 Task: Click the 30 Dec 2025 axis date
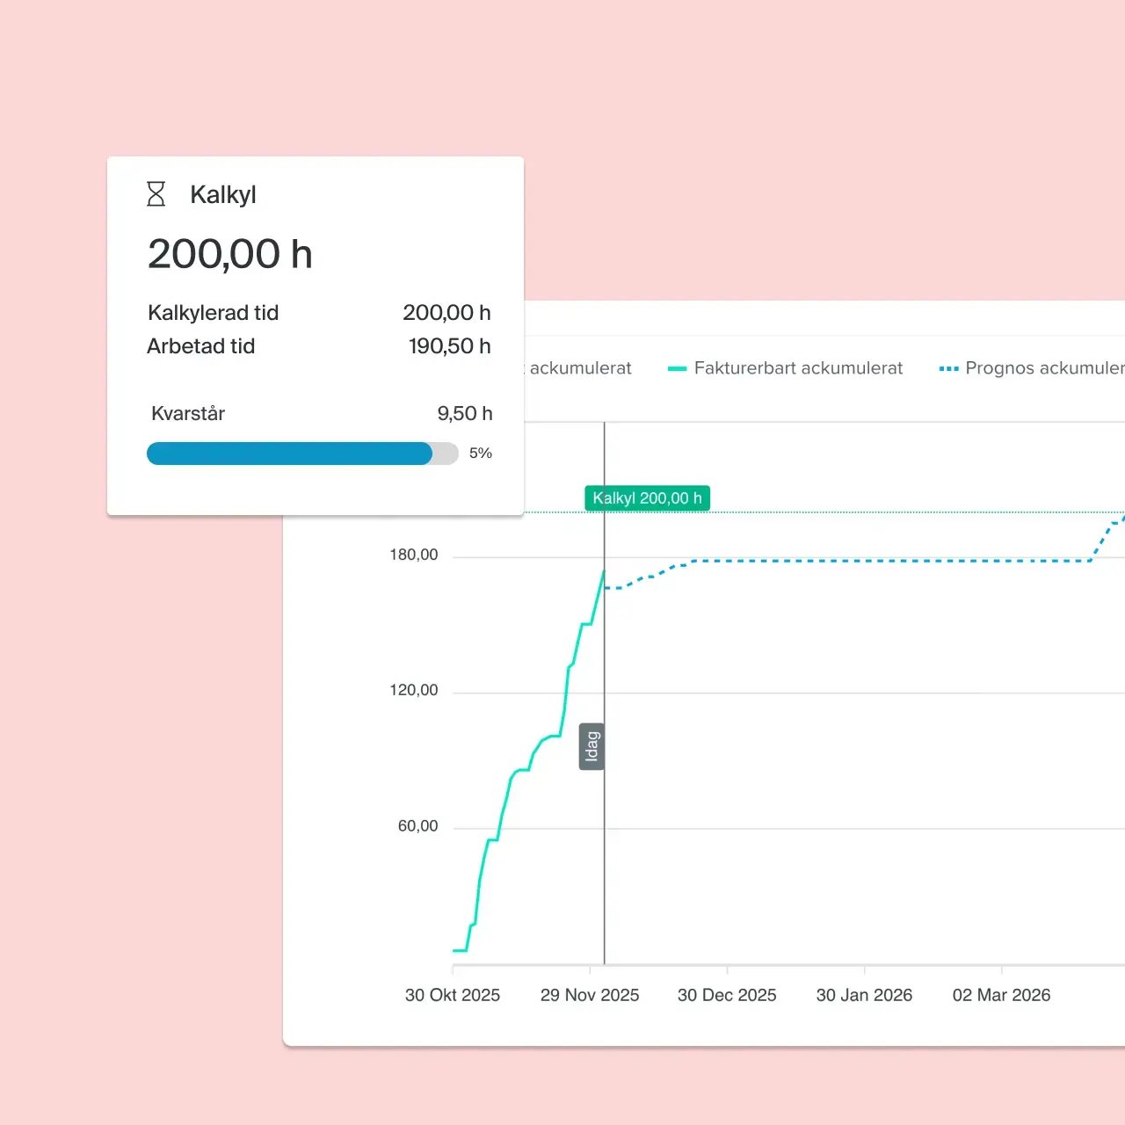point(727,995)
